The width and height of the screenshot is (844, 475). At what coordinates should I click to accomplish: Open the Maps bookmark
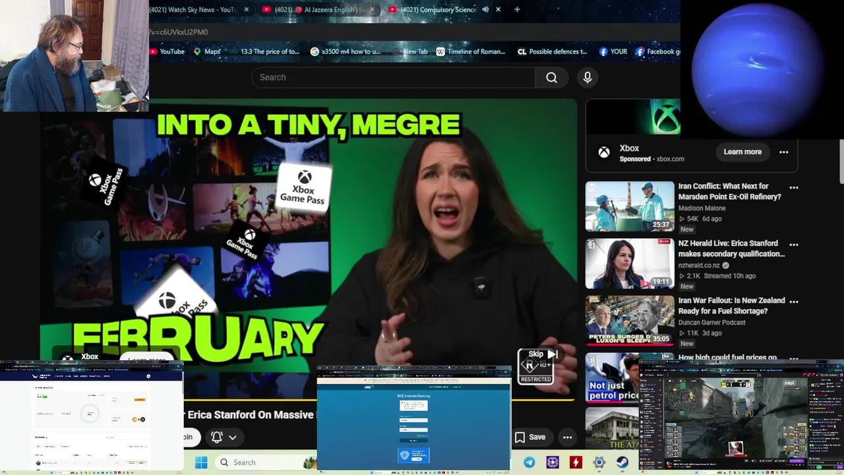(x=207, y=51)
